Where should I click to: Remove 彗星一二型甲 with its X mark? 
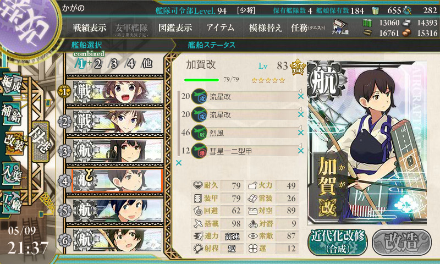[x=301, y=151]
